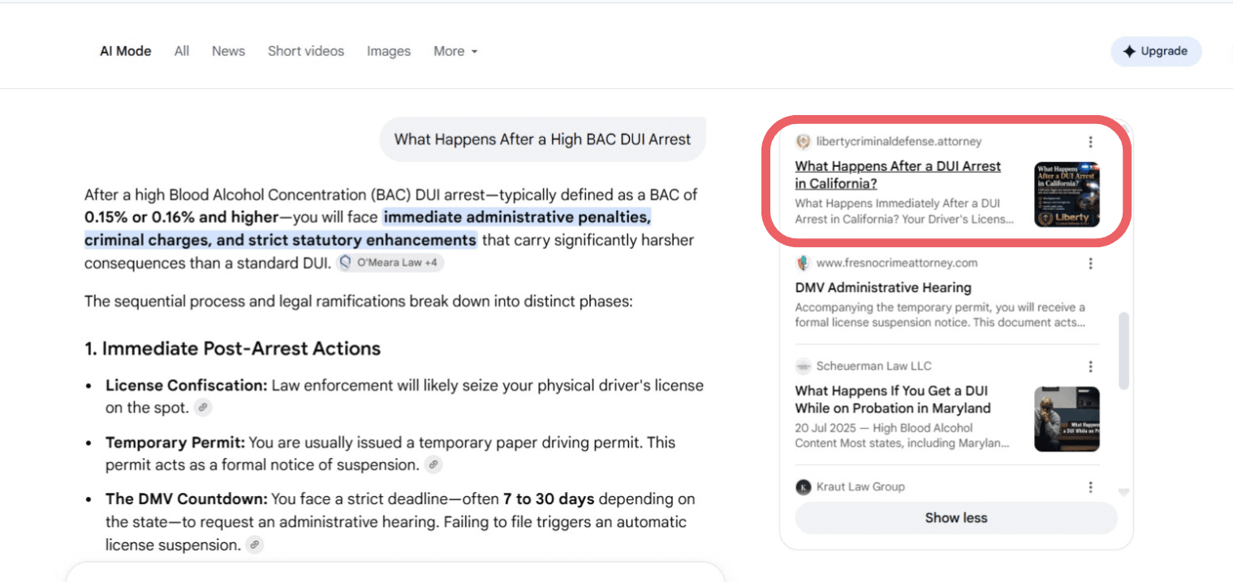Expand the More dropdown in search tabs
The image size is (1233, 582).
(x=455, y=51)
